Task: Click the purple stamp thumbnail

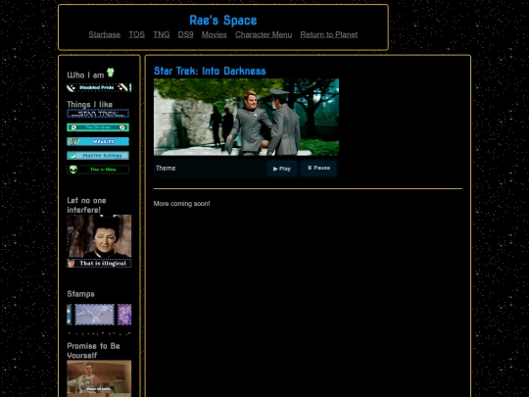Action: click(124, 315)
